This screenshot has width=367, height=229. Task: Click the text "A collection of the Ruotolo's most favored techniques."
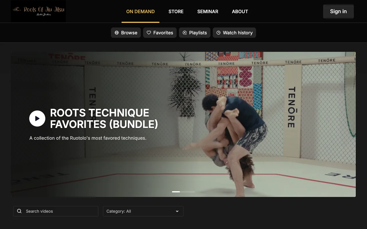(88, 138)
